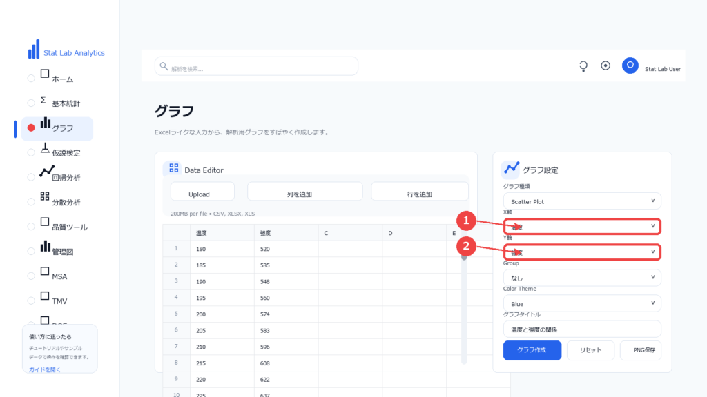
Task: Go to ホーム in the sidebar
Action: pyautogui.click(x=63, y=79)
